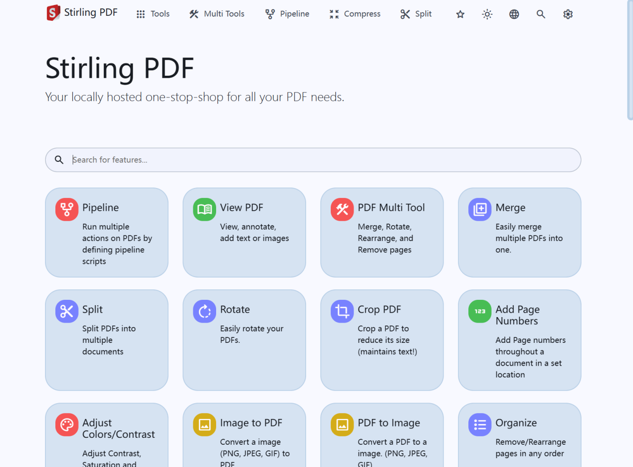Viewport: 633px width, 467px height.
Task: Open Compress from the top menu
Action: (354, 14)
